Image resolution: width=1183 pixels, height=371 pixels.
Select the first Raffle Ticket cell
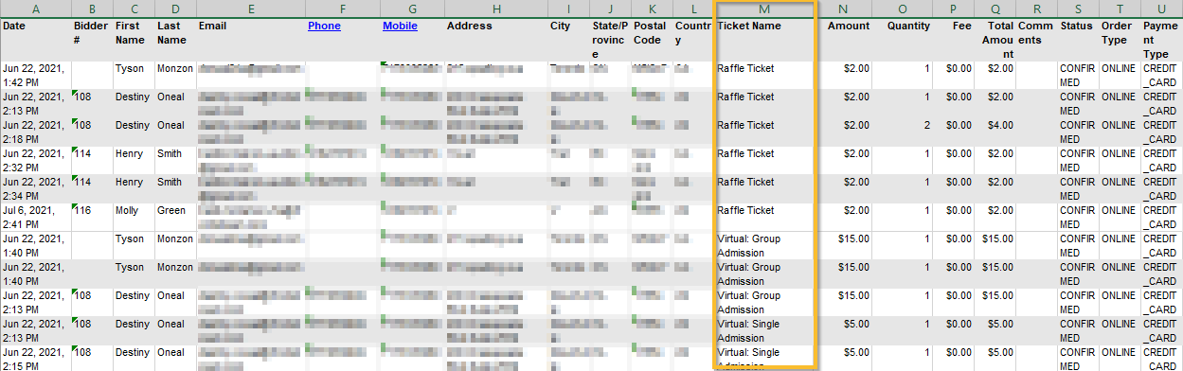tap(764, 76)
